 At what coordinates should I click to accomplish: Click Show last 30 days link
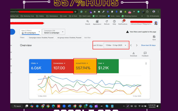(148, 45)
